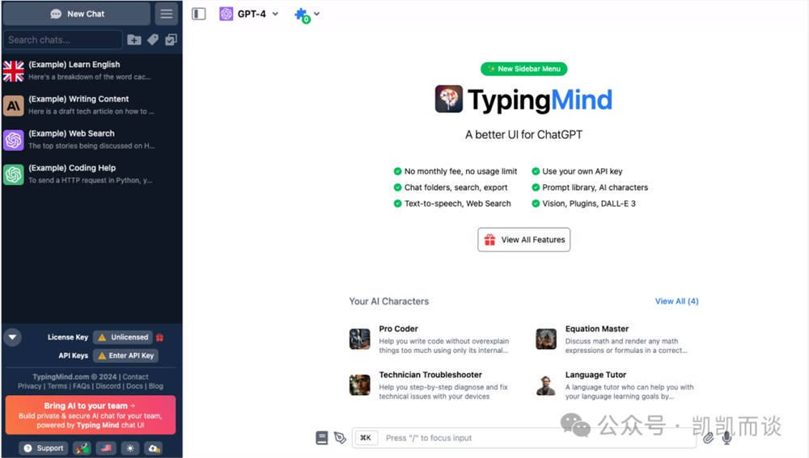Viewport: 809px width, 458px height.
Task: Open the Contact link
Action: click(x=135, y=376)
